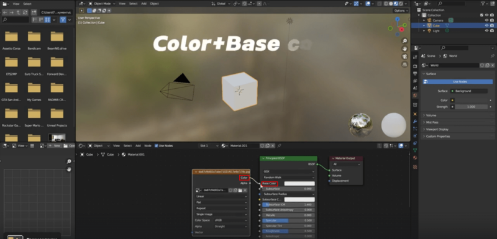Open the viewport Add menu
Screen dimensions: 497x239
[x=144, y=4]
